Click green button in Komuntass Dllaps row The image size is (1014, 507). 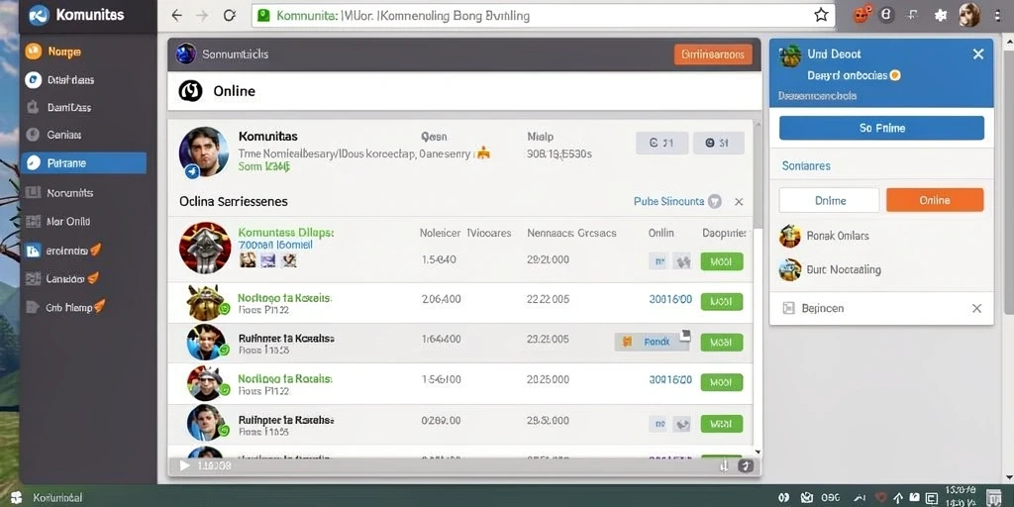click(722, 261)
